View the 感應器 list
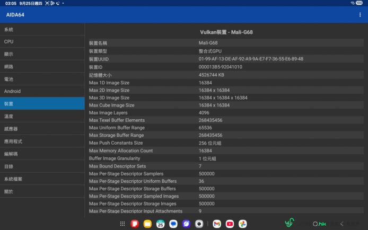This screenshot has width=368, height=230. (42, 129)
